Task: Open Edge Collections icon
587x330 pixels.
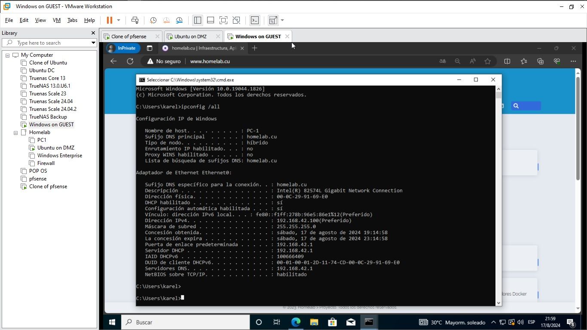Action: click(x=540, y=61)
